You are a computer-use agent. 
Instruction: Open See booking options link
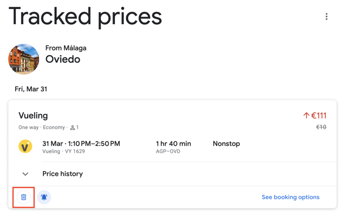[x=290, y=197]
